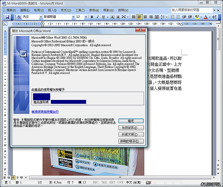Click the tab selector at ruler corner
Image resolution: width=223 pixels, height=187 pixels.
tap(5, 24)
